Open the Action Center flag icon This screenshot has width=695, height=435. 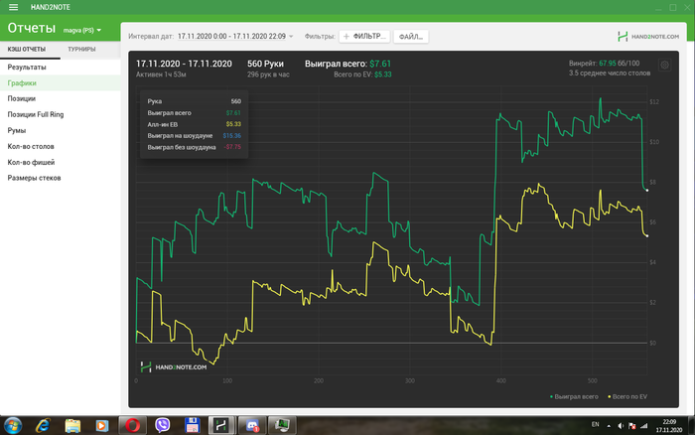[x=632, y=426]
